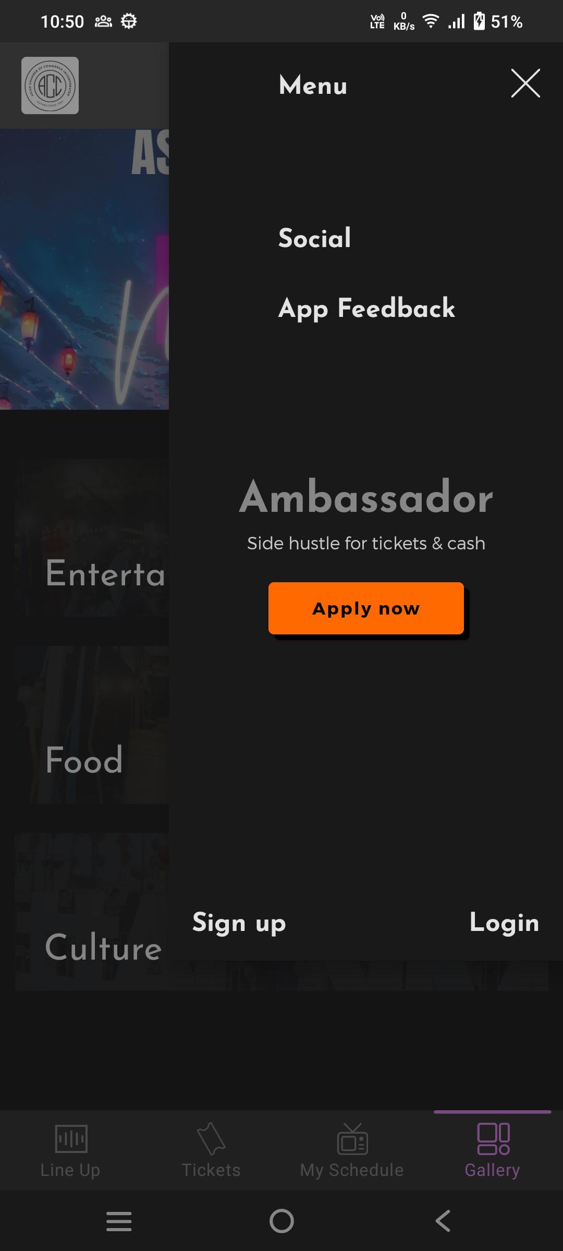The width and height of the screenshot is (563, 1251).
Task: Open the App Feedback menu item
Action: pyautogui.click(x=366, y=309)
